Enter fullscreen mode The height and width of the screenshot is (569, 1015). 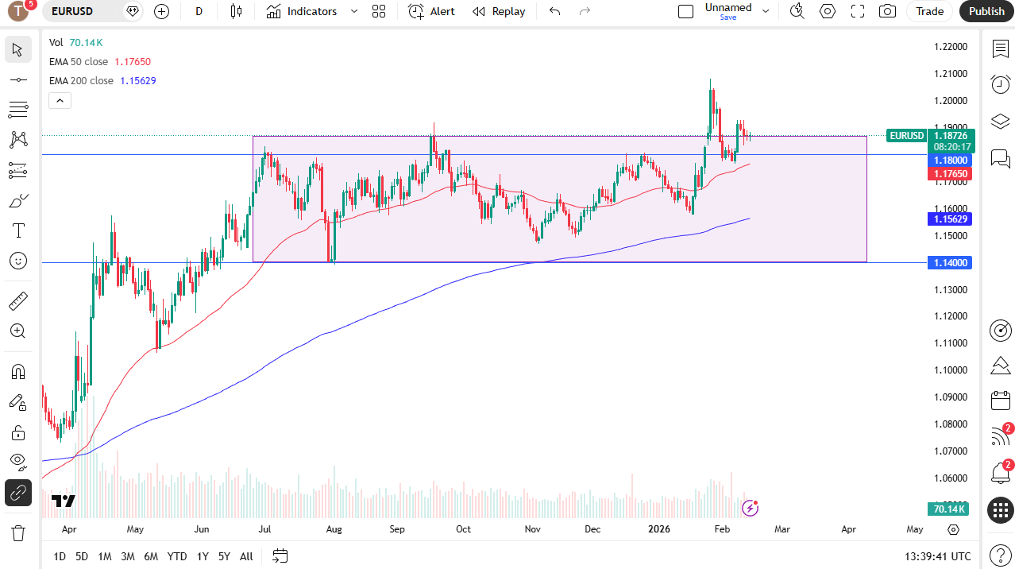pyautogui.click(x=858, y=11)
